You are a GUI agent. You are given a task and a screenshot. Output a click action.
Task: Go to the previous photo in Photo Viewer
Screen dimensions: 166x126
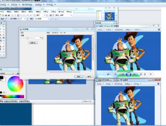point(123,74)
